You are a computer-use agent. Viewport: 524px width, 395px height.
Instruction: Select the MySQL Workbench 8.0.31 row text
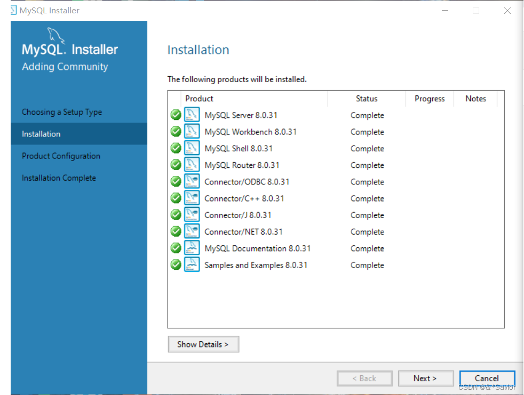pos(251,132)
